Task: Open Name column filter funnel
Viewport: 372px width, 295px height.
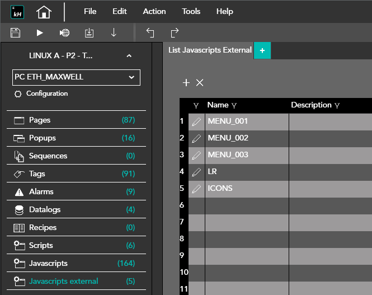Action: point(234,105)
